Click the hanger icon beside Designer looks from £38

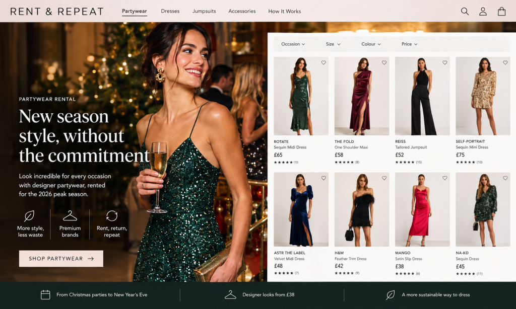(230, 295)
